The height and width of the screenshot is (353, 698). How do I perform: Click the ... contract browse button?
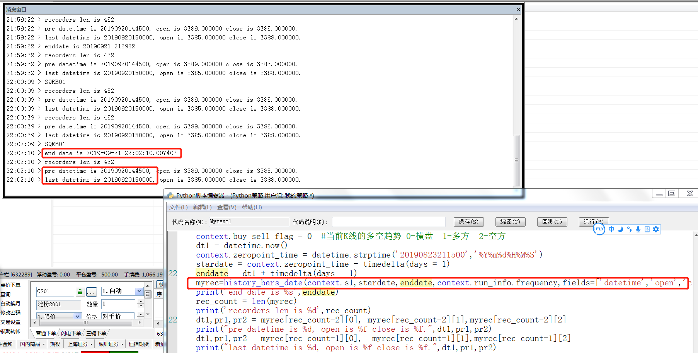coord(91,292)
